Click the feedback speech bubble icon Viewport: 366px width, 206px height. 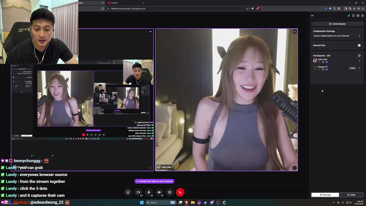coord(353,16)
